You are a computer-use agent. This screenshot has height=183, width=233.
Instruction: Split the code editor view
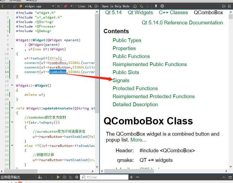click(x=97, y=6)
